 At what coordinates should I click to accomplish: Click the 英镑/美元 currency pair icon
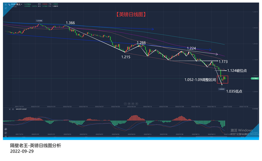point(9,4)
